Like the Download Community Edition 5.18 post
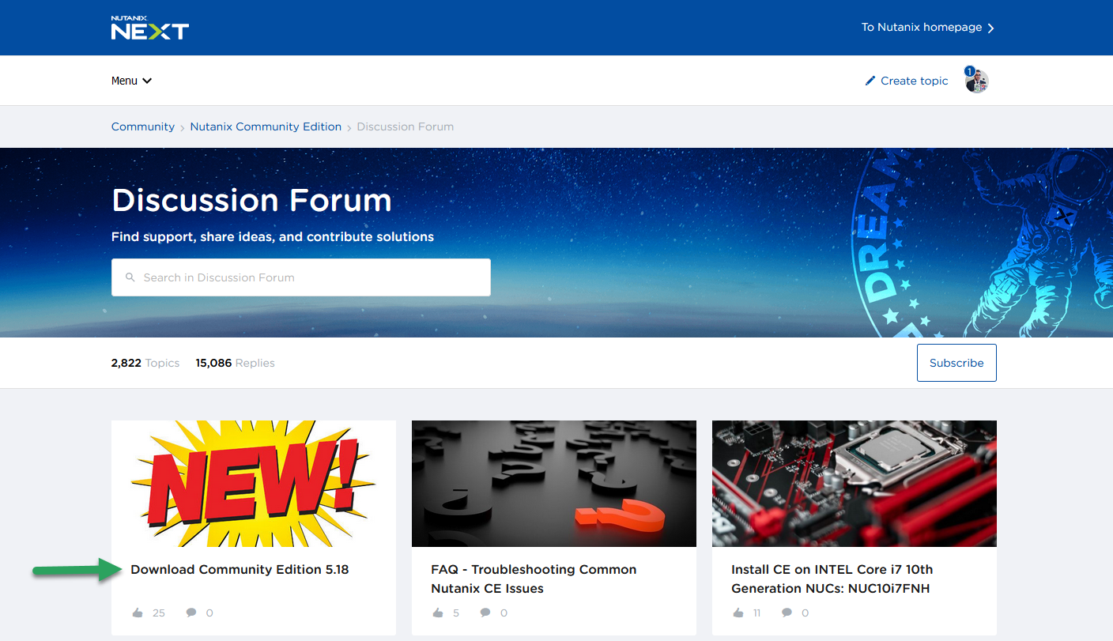 point(138,613)
